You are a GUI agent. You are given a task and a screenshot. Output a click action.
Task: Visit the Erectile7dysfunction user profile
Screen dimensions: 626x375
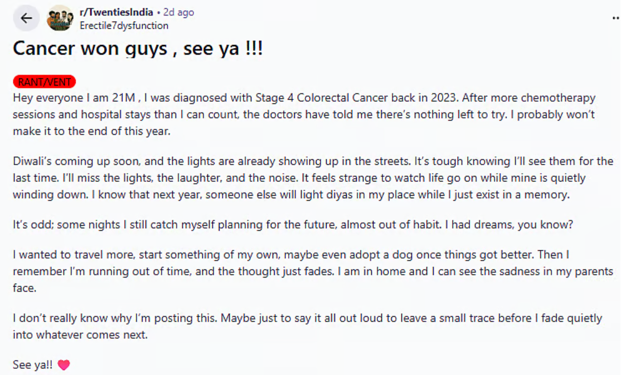[x=124, y=25]
